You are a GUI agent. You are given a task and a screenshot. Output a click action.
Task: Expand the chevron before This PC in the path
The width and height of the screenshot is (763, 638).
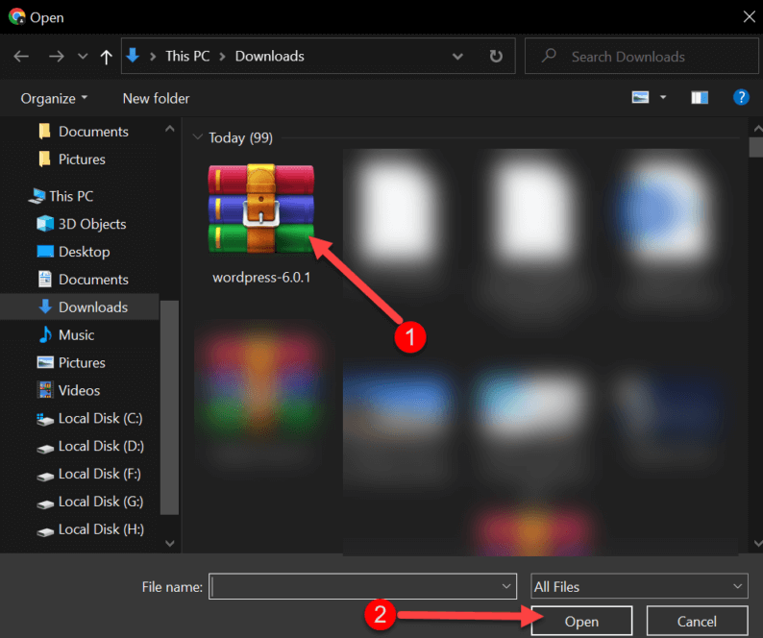153,57
